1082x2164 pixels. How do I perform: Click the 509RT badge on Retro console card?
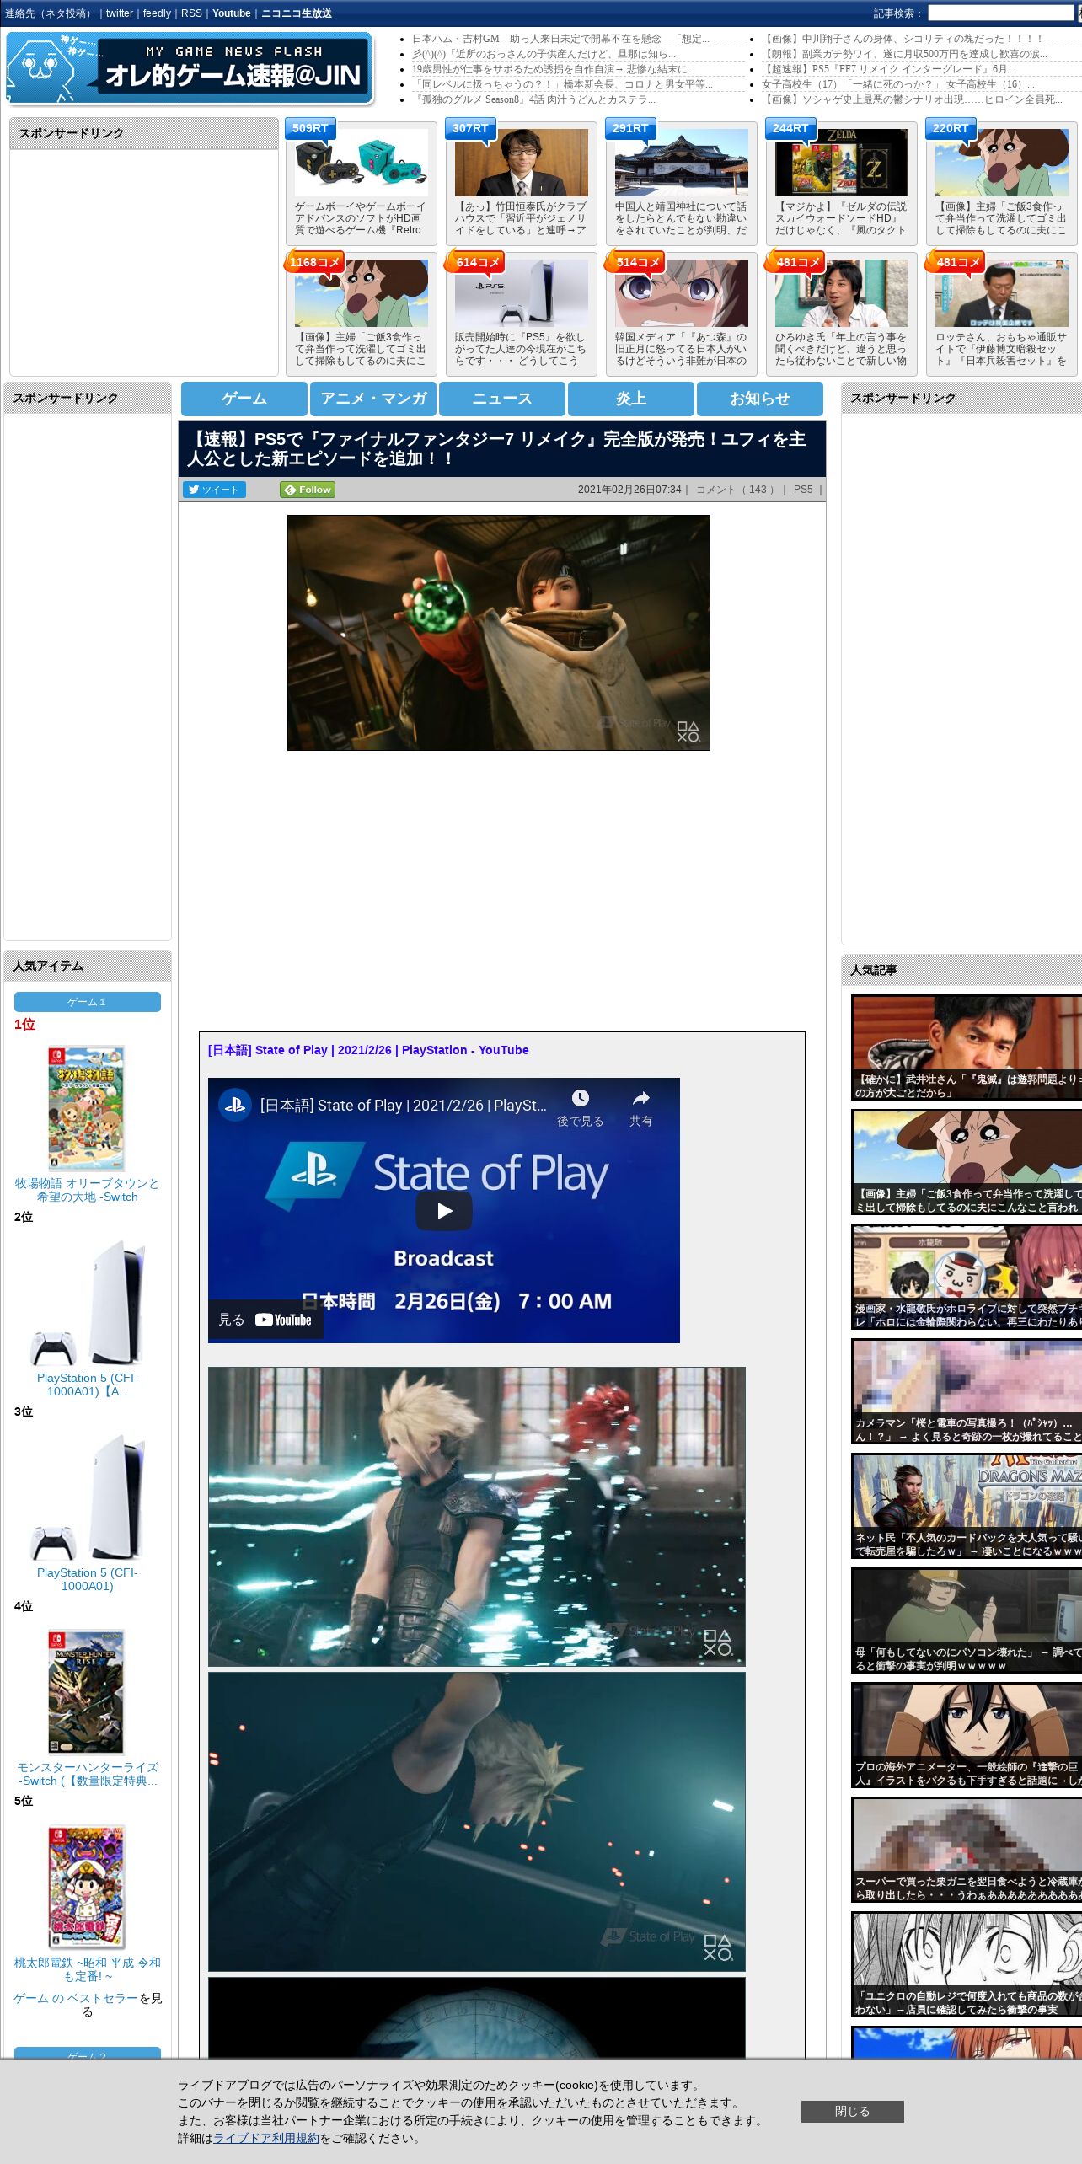(x=310, y=128)
